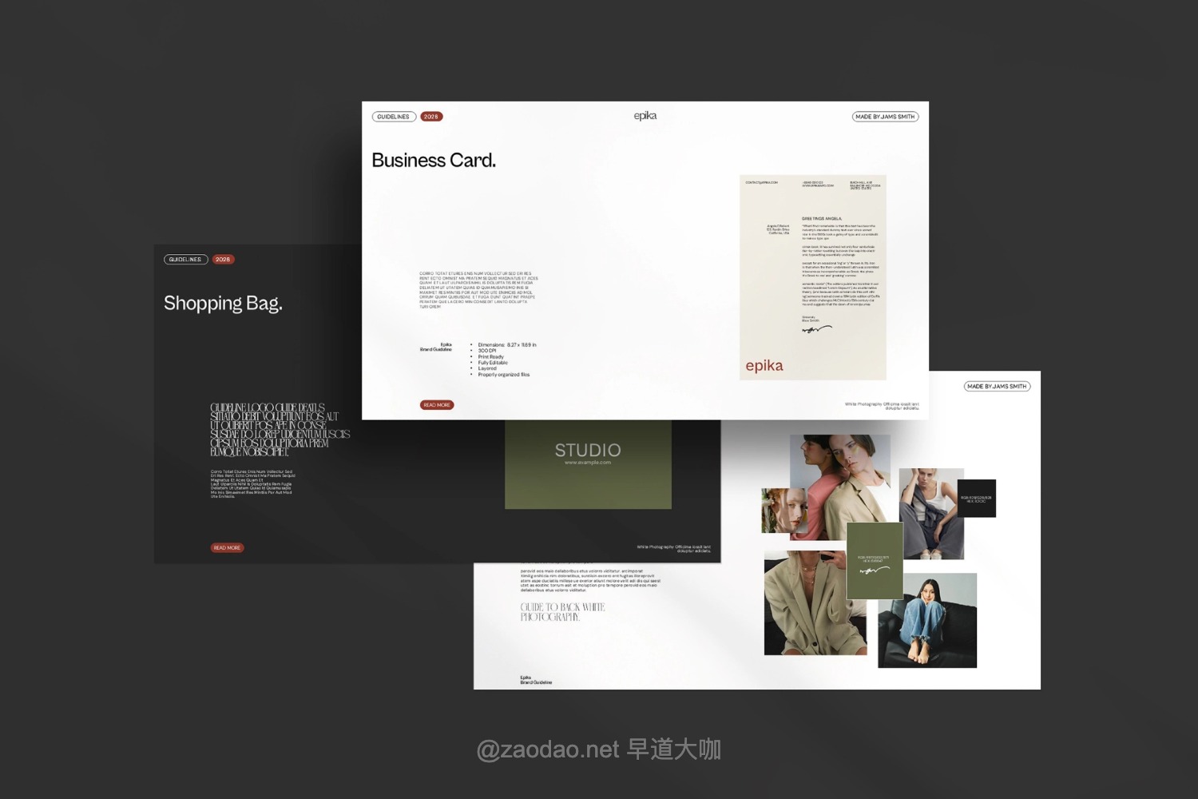The height and width of the screenshot is (799, 1198).
Task: Click the www.example.com text on STUDIO card
Action: click(x=588, y=463)
